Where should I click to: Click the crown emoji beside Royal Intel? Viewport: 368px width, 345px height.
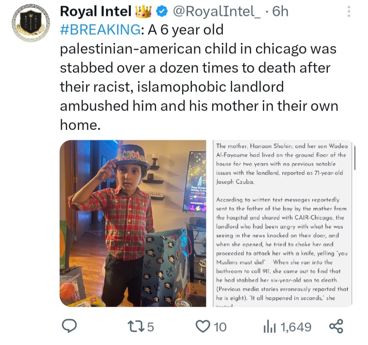pos(143,12)
